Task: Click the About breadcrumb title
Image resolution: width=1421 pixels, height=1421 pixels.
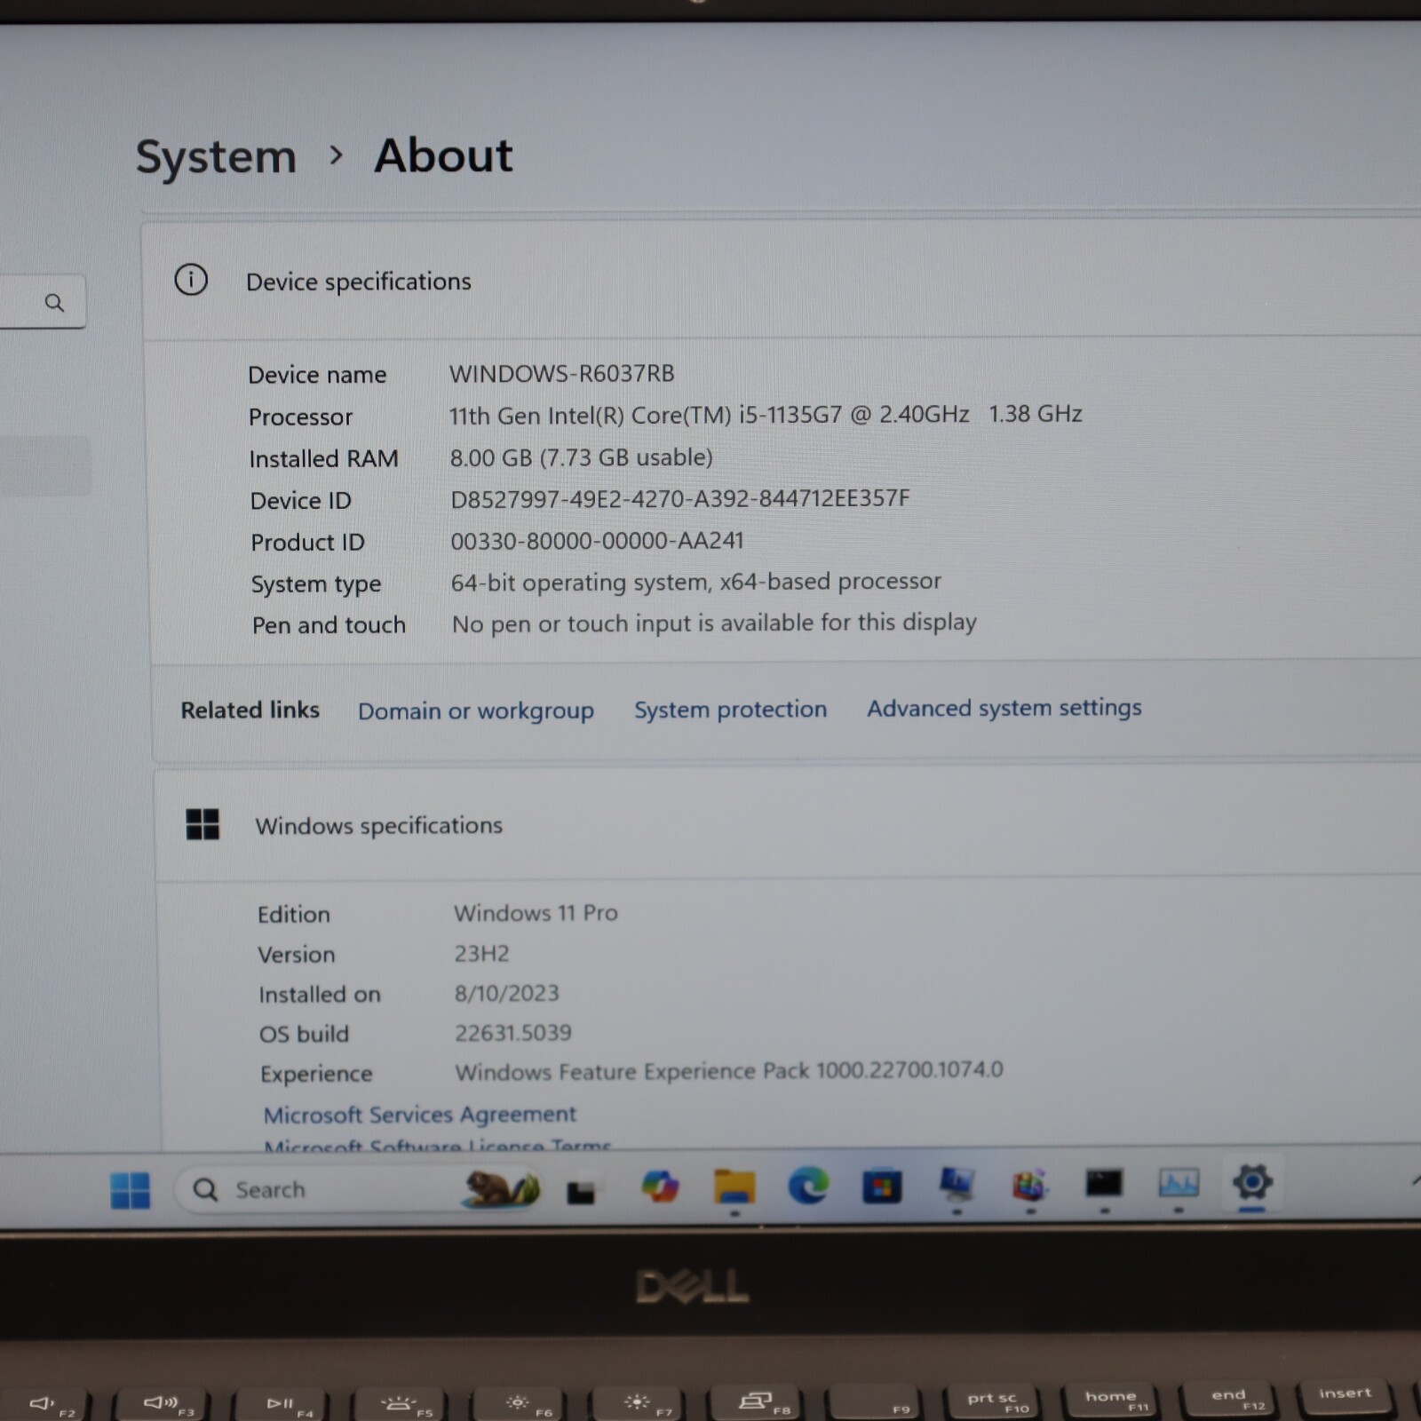Action: coord(443,156)
